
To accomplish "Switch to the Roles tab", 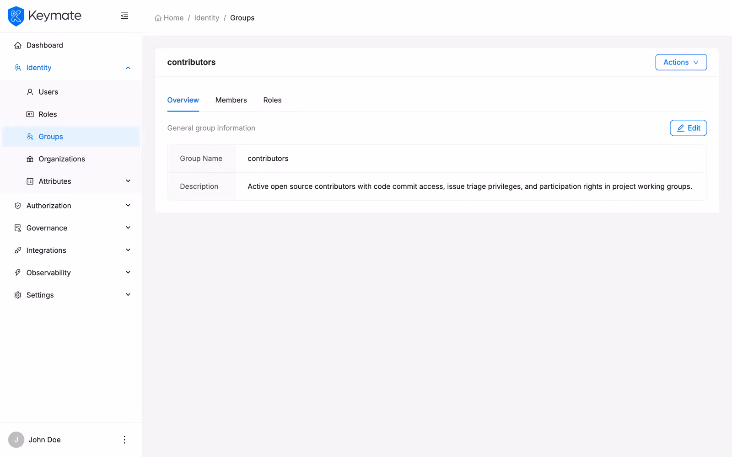I will pos(272,100).
